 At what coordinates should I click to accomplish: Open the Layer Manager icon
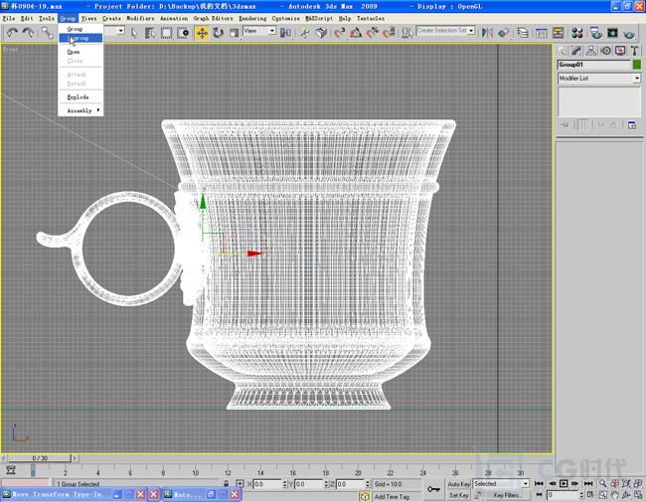(523, 33)
